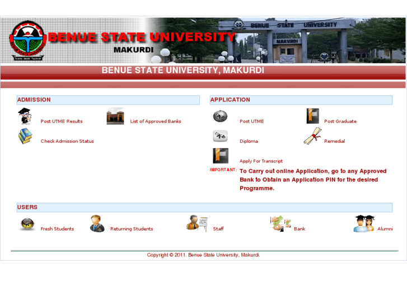Open the List of Approved Banks link
This screenshot has width=407, height=305.
coord(156,121)
